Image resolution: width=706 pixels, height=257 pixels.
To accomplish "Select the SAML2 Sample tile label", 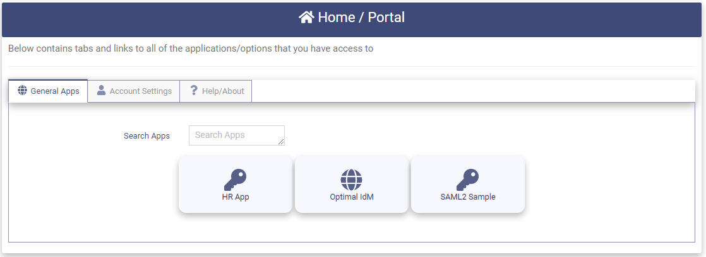I will [468, 197].
